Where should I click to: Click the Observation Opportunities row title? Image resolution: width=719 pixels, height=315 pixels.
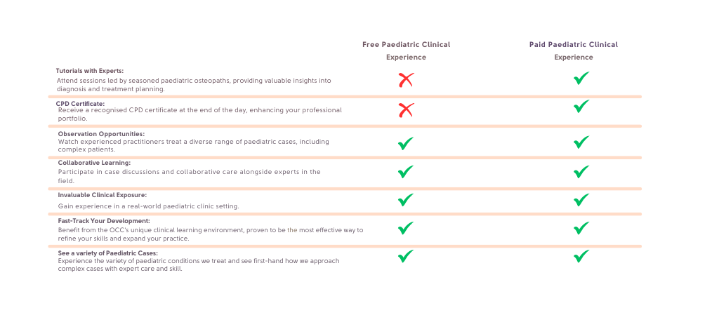click(x=101, y=134)
